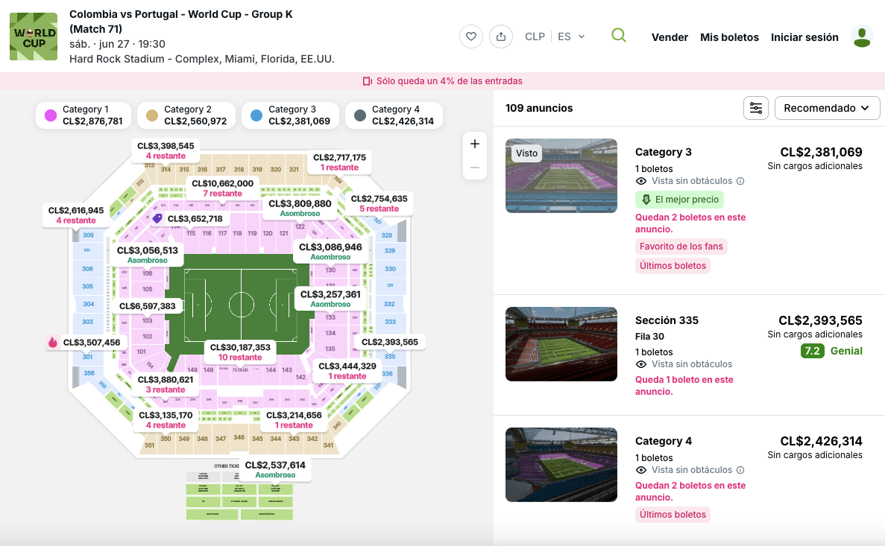This screenshot has width=885, height=546.
Task: Open the Vender menu item
Action: pyautogui.click(x=670, y=37)
